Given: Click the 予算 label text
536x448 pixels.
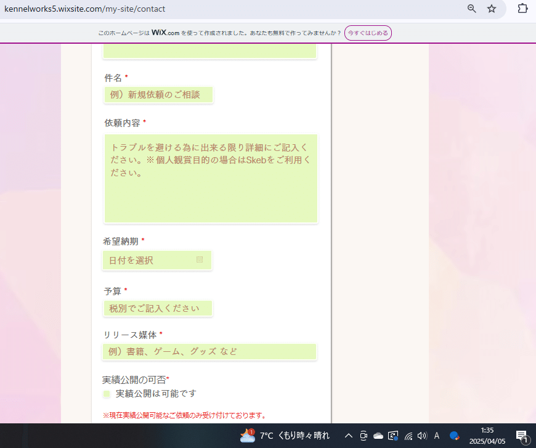Looking at the screenshot, I should click(113, 291).
